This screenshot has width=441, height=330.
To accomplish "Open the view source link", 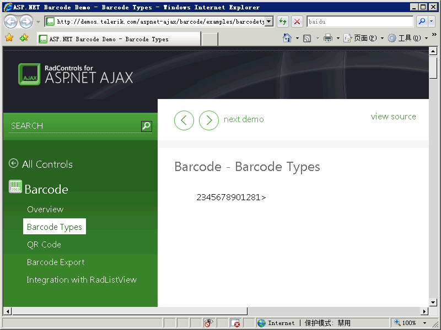I will pyautogui.click(x=394, y=117).
